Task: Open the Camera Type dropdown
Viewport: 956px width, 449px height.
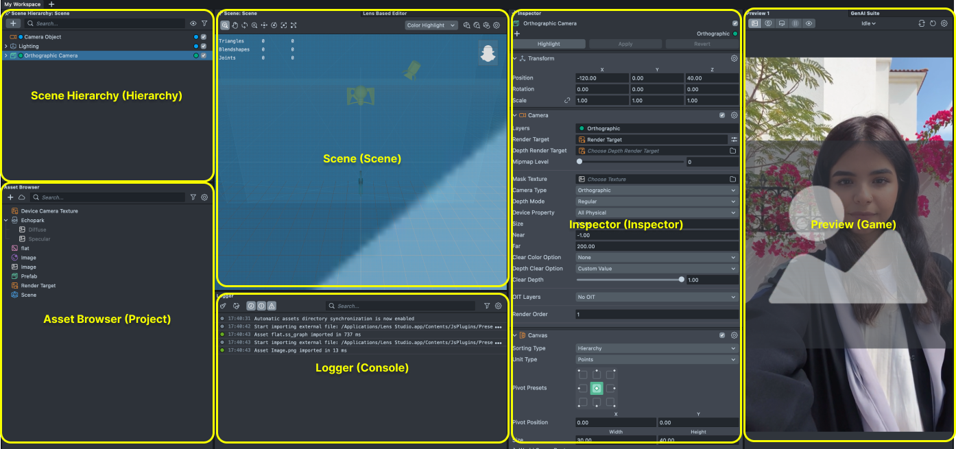Action: (656, 191)
